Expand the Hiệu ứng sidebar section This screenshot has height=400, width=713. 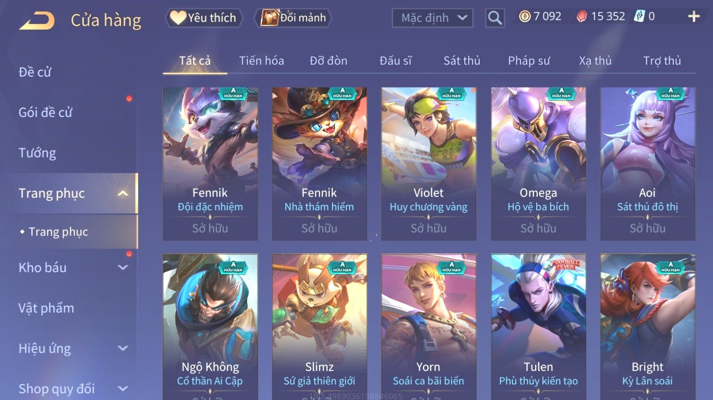click(123, 348)
